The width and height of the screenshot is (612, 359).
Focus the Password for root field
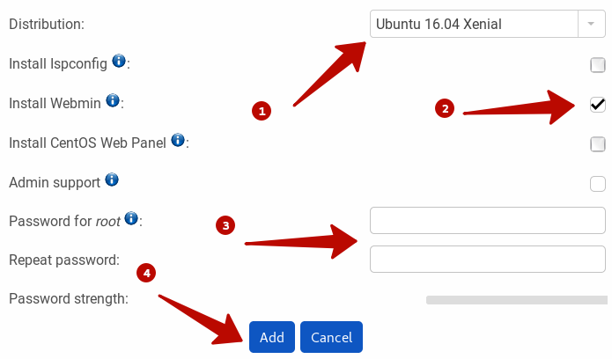488,221
